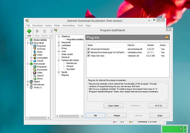The image size is (190, 133).
Task: Collapse the Felhasználói felület node
Action: pos(59,60)
